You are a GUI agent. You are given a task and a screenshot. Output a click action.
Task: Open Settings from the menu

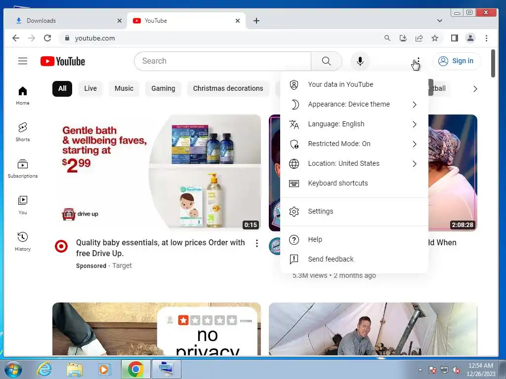(x=354, y=211)
